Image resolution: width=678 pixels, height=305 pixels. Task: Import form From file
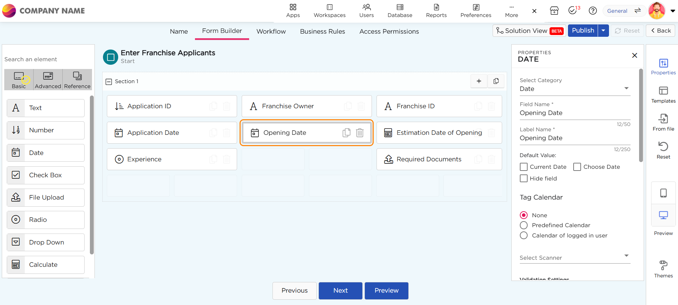point(663,122)
